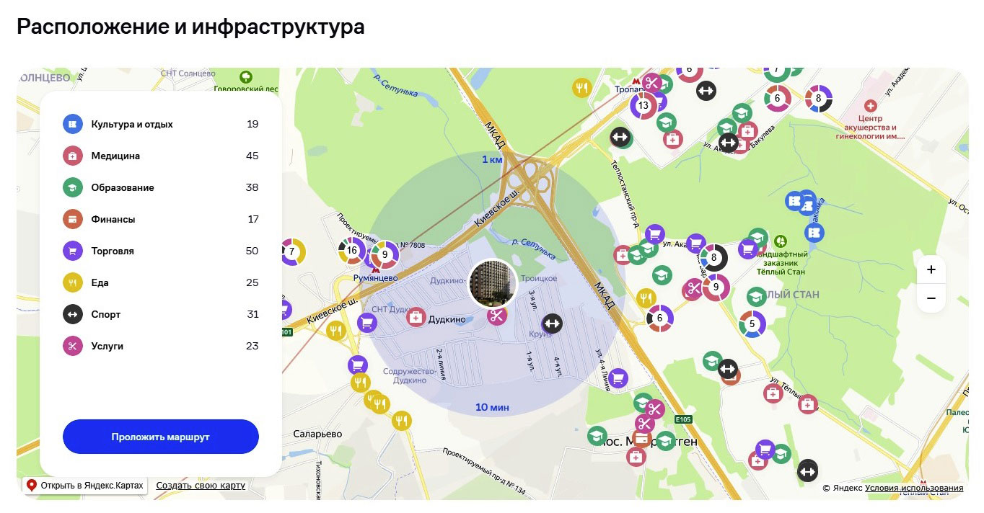The width and height of the screenshot is (984, 513).
Task: Click the Услуги label in legend
Action: 107,347
